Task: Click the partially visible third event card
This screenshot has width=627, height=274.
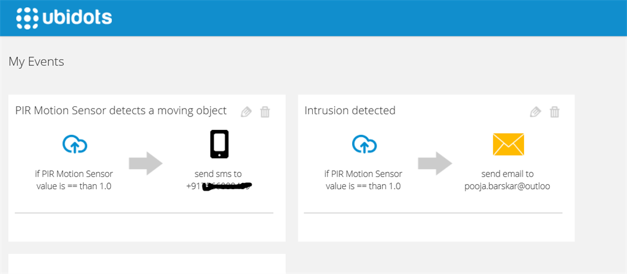Action: pyautogui.click(x=147, y=264)
